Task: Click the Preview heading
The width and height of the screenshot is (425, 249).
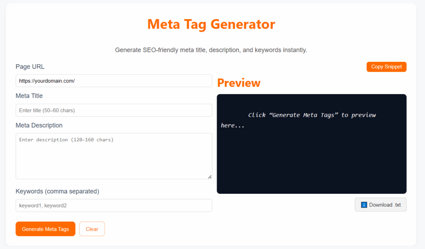Action: pos(239,83)
